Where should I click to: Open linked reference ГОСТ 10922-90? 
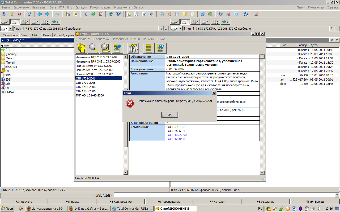(x=176, y=135)
